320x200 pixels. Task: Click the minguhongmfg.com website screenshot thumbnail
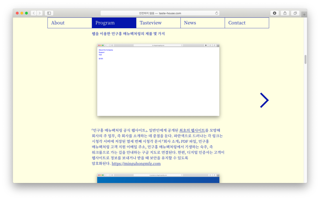pos(158,80)
